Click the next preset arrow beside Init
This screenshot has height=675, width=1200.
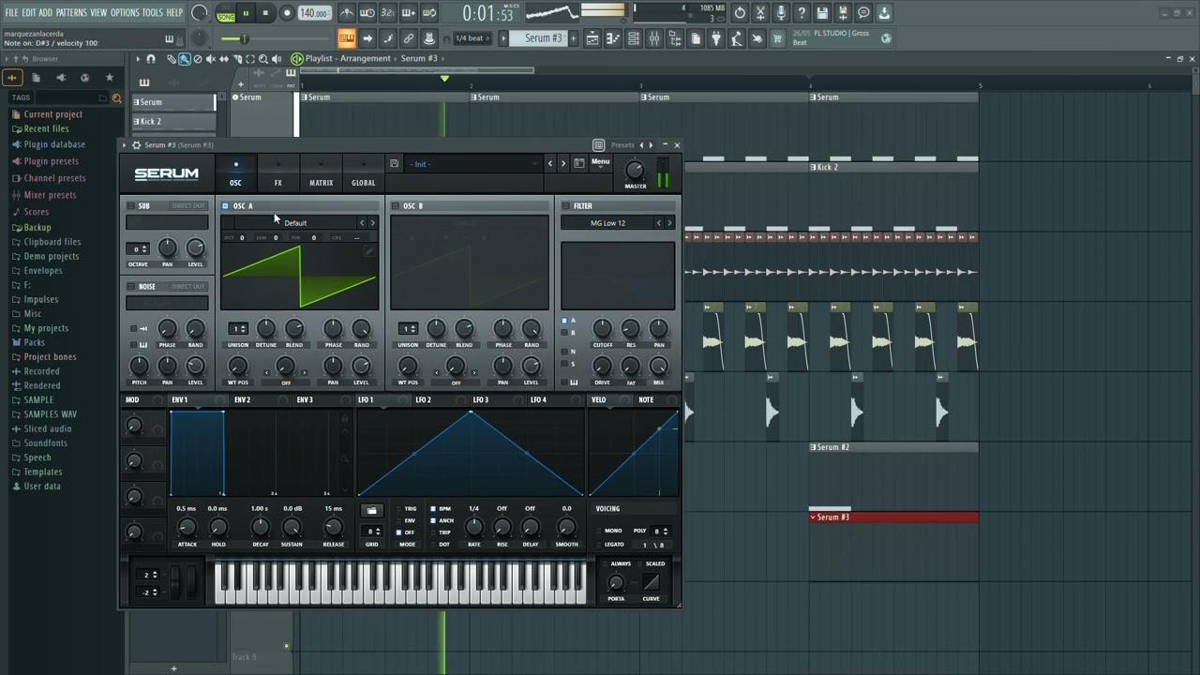pyautogui.click(x=562, y=163)
